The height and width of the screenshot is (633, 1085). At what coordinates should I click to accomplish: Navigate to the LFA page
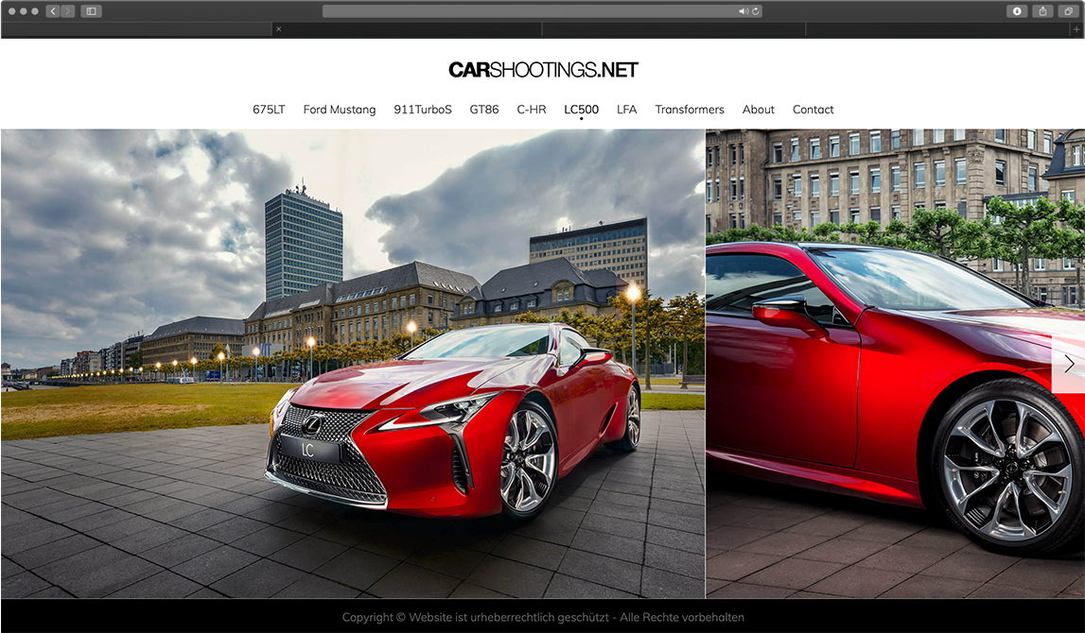(626, 110)
